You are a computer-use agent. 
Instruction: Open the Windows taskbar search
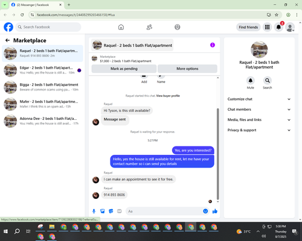click(x=17, y=231)
